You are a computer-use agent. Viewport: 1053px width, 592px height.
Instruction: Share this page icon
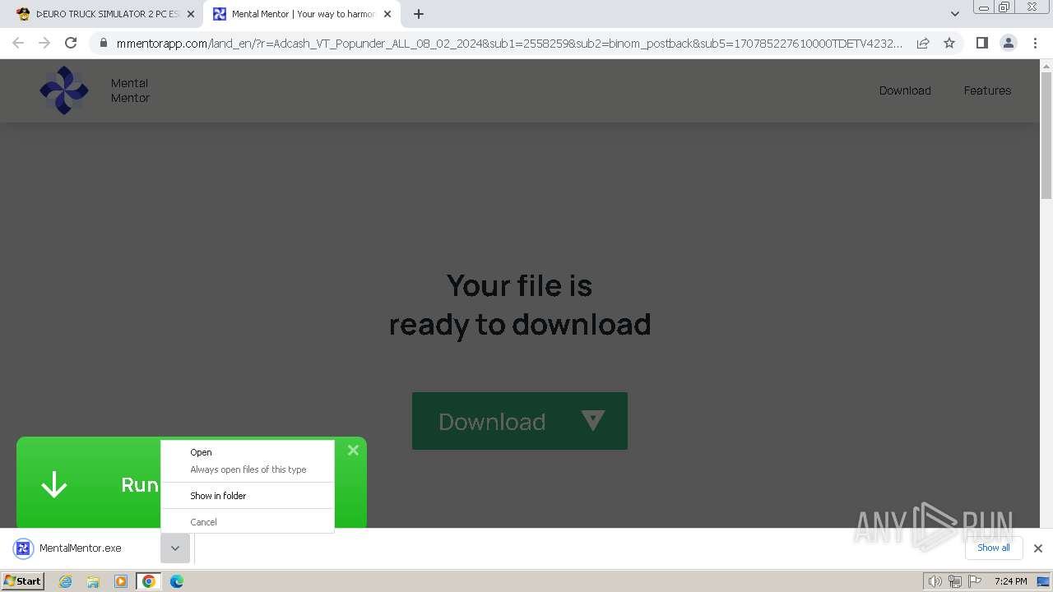tap(923, 43)
